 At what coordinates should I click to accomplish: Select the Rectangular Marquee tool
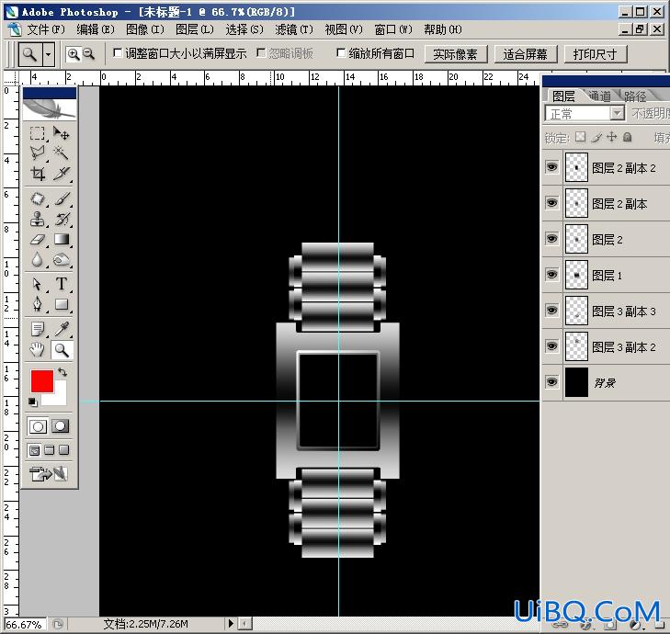(37, 133)
